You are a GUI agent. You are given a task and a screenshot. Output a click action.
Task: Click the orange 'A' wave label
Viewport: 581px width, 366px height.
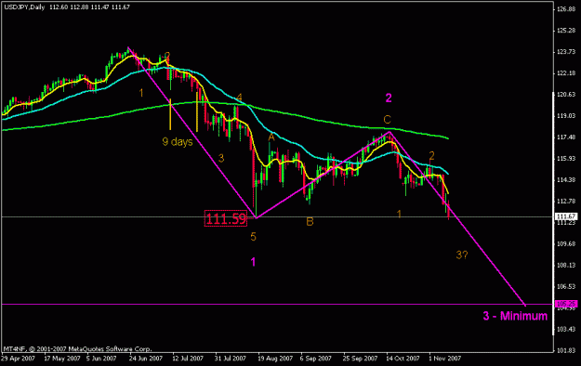[x=271, y=137]
